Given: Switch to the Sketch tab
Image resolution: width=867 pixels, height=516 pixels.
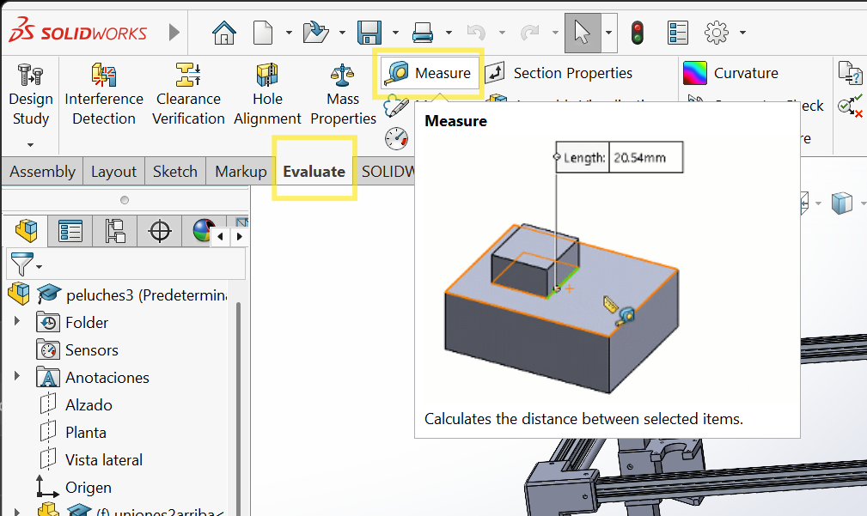Looking at the screenshot, I should tap(175, 171).
